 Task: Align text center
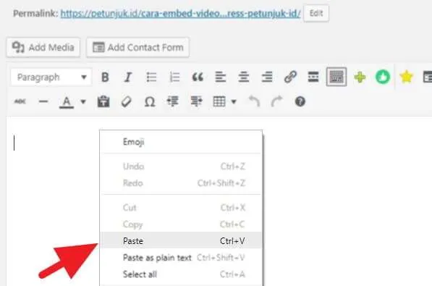[244, 77]
